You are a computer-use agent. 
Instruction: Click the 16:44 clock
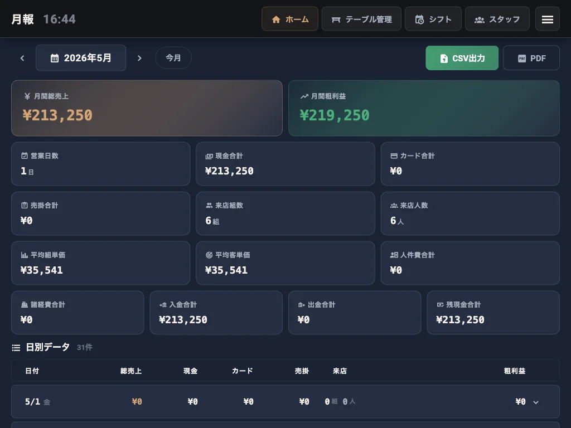59,19
